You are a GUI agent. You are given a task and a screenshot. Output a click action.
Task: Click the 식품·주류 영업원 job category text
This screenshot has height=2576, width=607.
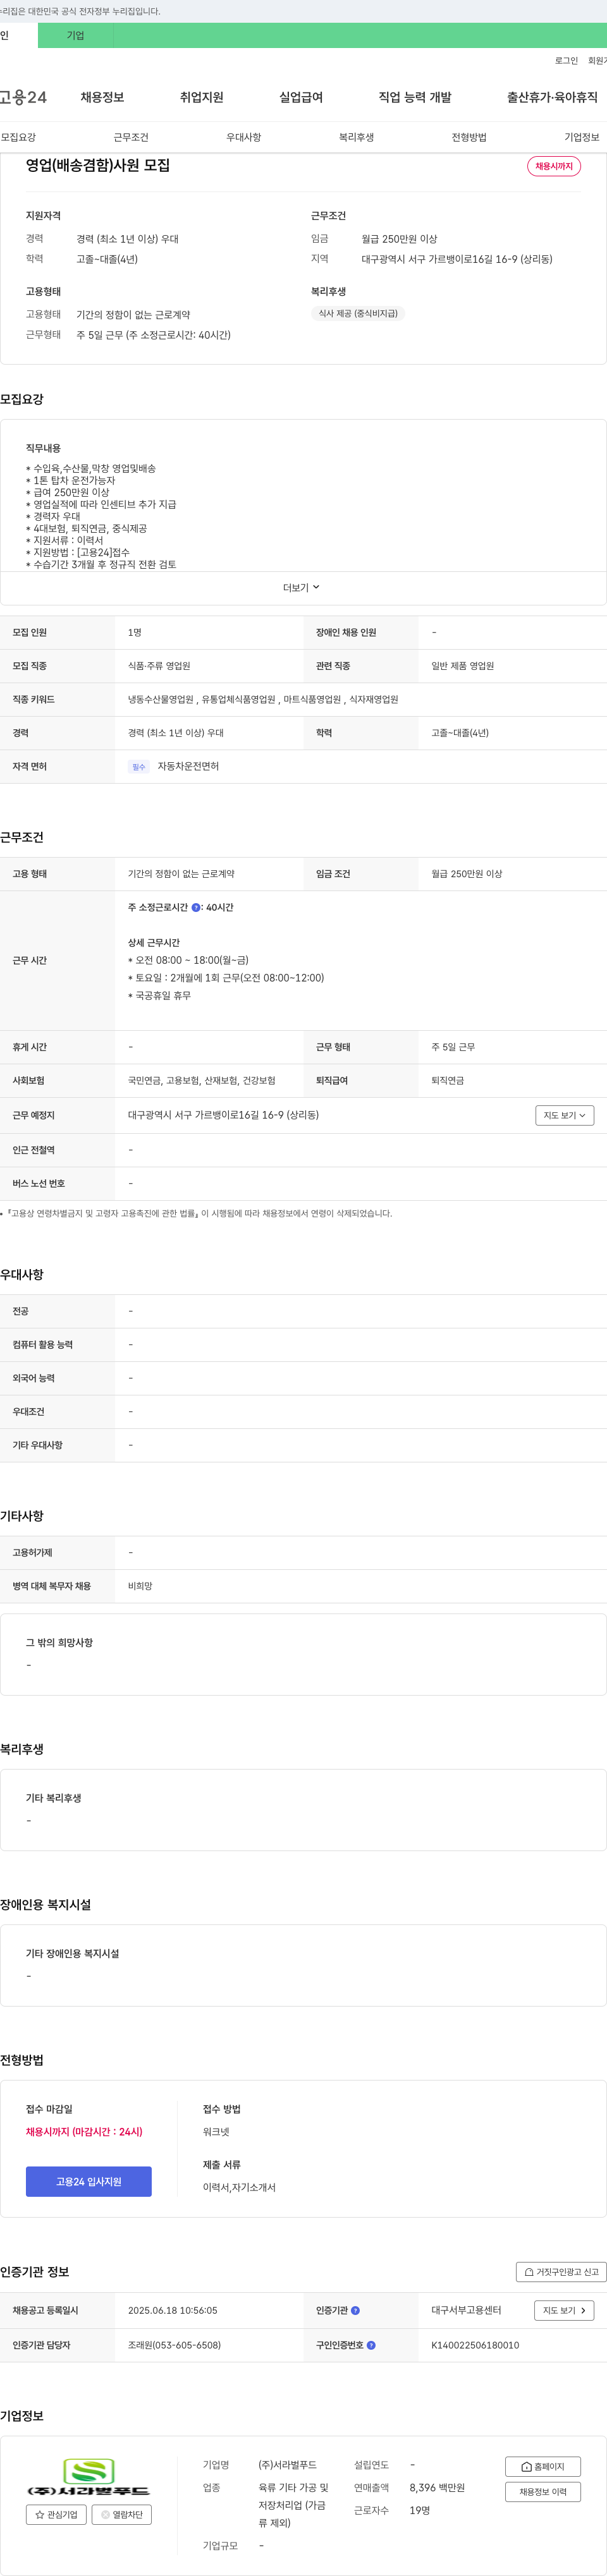(x=159, y=666)
